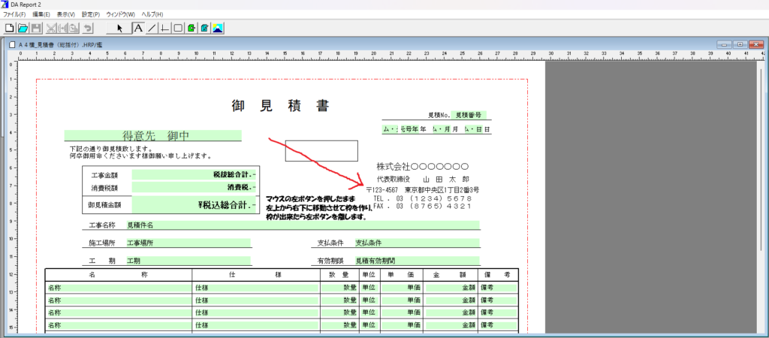Open a file with the folder icon
Screen dimensions: 769x338
22,29
